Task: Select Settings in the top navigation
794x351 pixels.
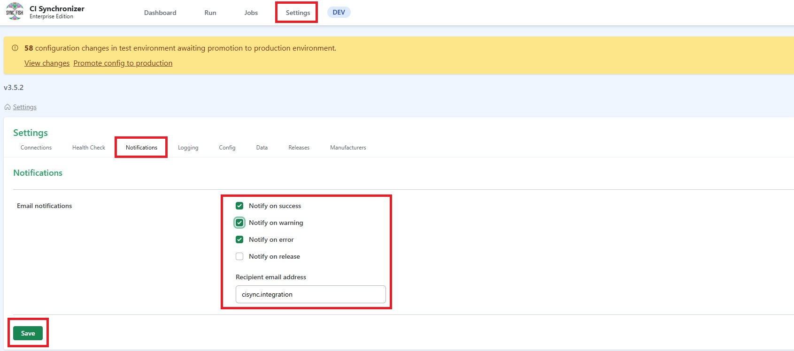Action: (x=298, y=13)
